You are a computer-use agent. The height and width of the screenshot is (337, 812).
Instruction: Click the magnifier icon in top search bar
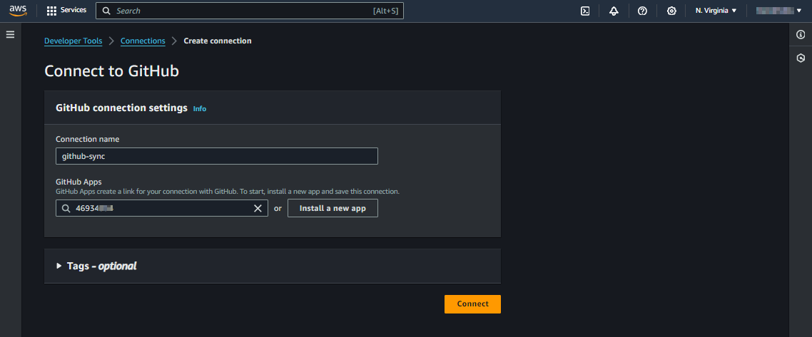pyautogui.click(x=106, y=11)
